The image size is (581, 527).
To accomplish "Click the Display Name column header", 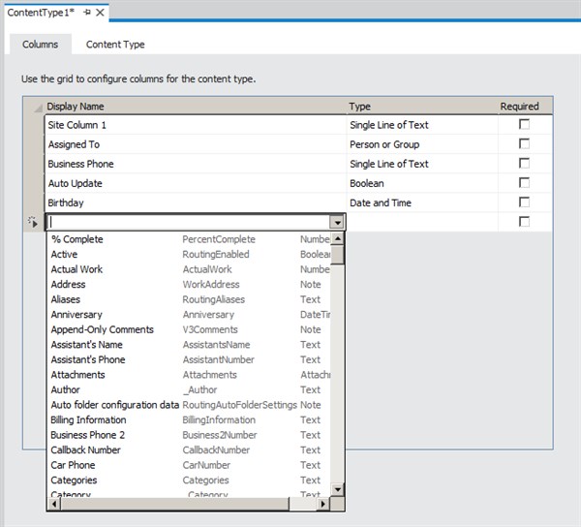I will (x=76, y=107).
